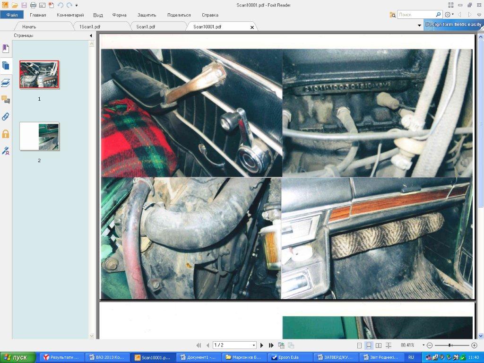This screenshot has height=363, width=484.
Task: Switch to the Главная ribbon tab
Action: coord(38,15)
